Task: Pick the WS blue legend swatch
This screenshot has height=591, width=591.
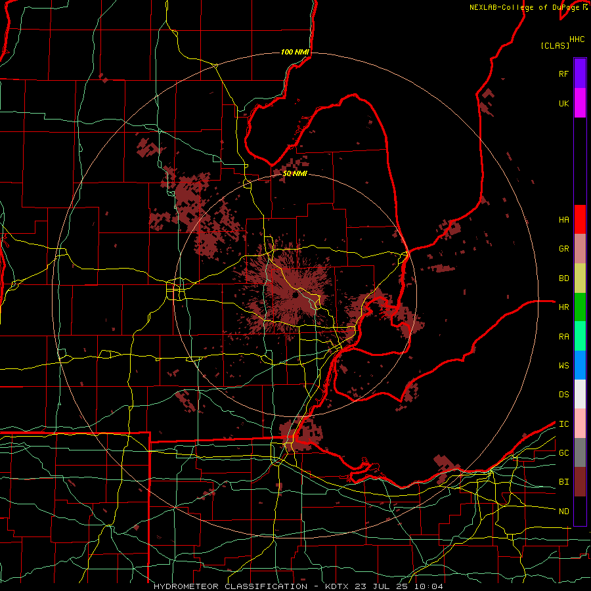Action: point(580,365)
